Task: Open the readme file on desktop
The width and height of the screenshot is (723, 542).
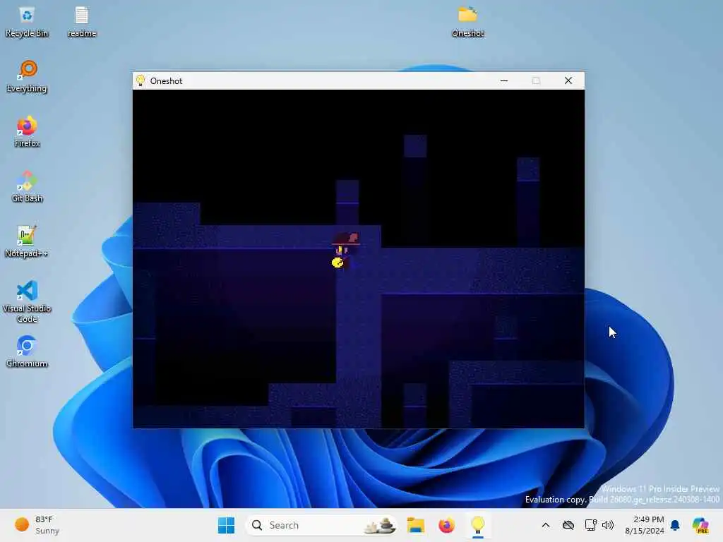Action: click(x=82, y=22)
